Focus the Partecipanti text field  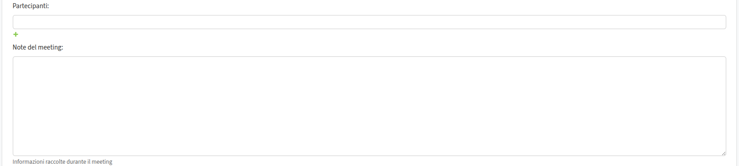(369, 22)
